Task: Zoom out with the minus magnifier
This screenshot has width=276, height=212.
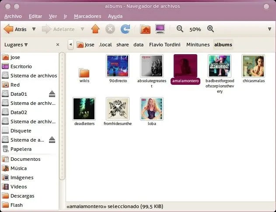Action: click(180, 29)
